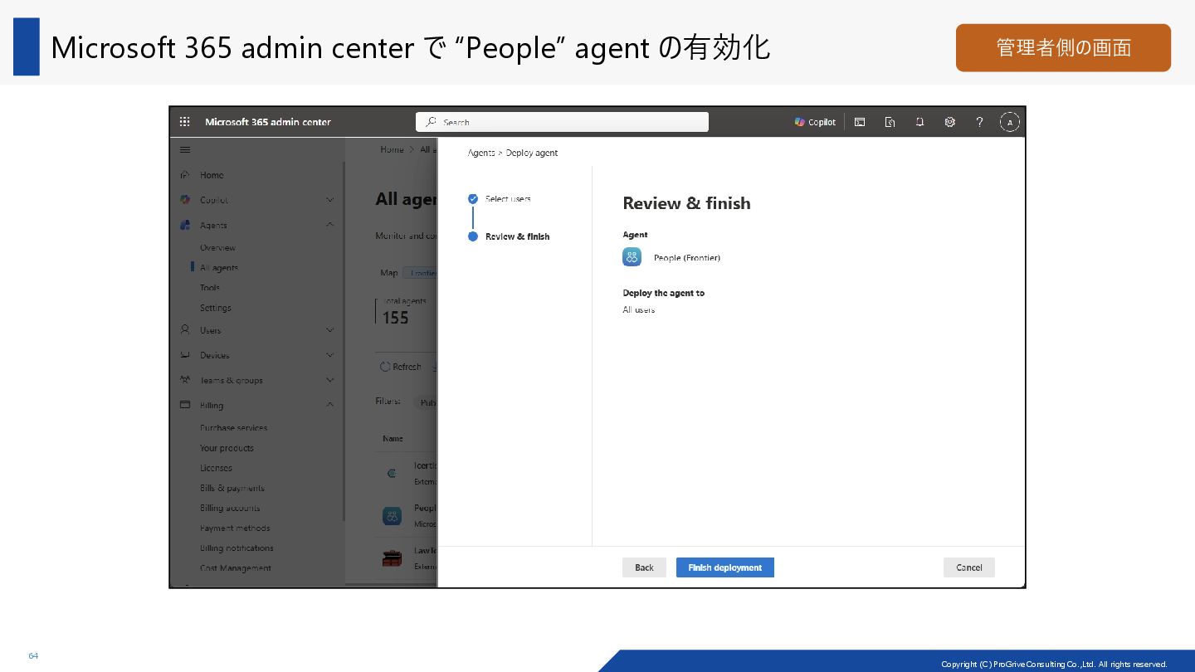Click the completed Select users step checkmark
Screen dimensions: 1195x672
[x=473, y=198]
